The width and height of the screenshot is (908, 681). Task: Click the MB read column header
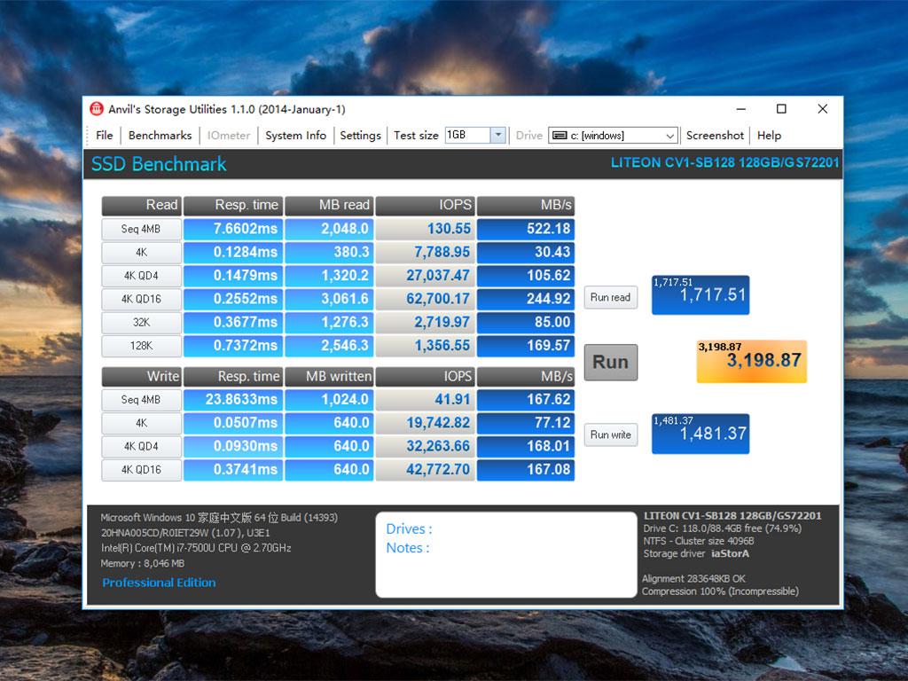[x=329, y=206]
